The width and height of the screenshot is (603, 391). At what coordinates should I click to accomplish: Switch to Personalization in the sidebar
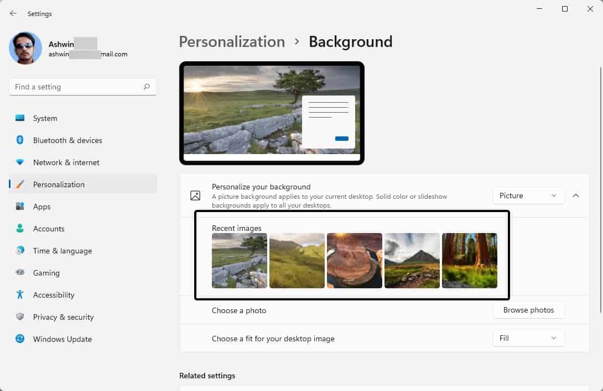[58, 184]
